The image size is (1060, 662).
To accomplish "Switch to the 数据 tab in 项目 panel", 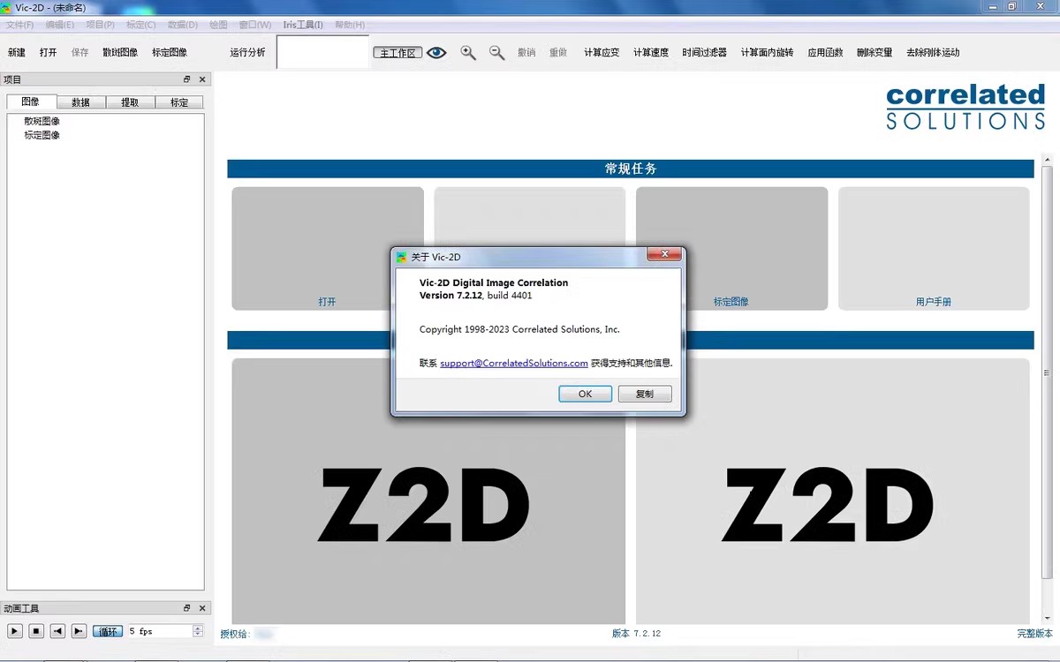I will [x=80, y=102].
